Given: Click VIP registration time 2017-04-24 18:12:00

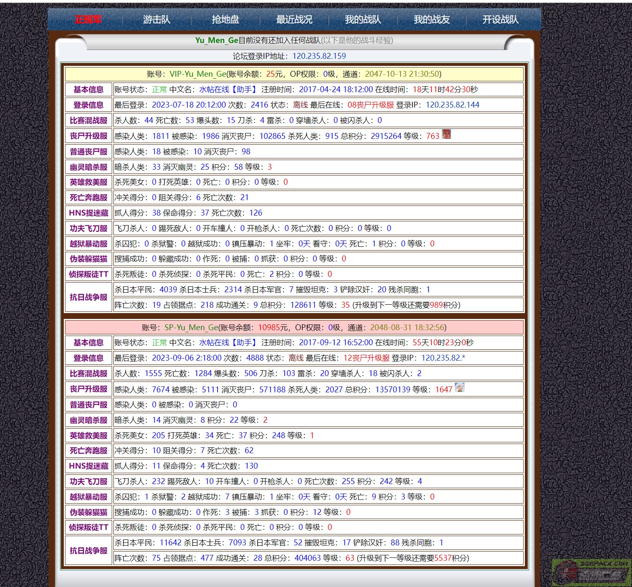Looking at the screenshot, I should coord(336,90).
